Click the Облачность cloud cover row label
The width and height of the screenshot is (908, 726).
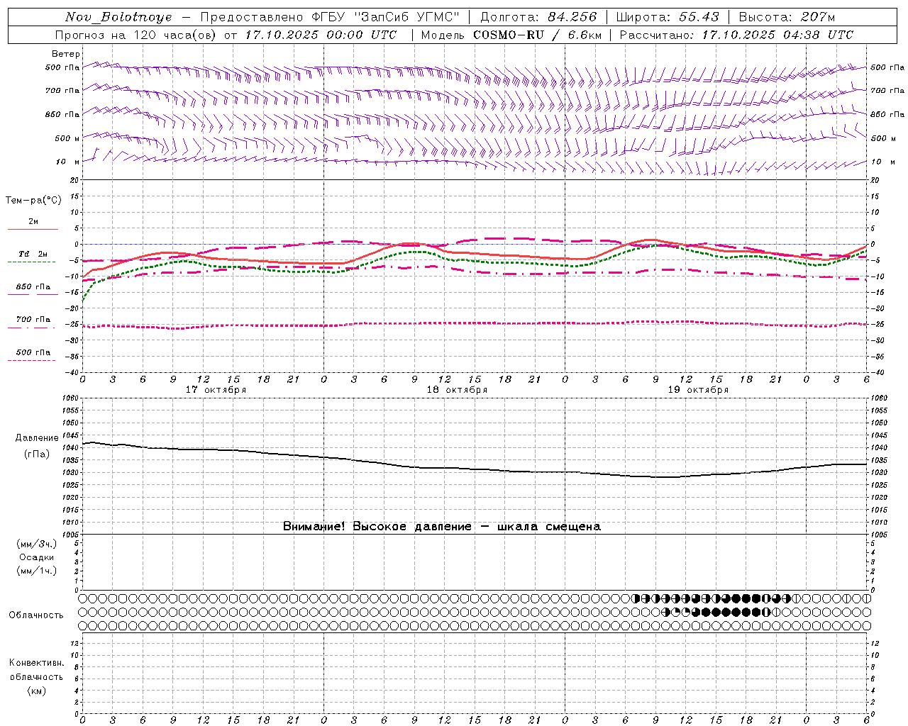click(x=36, y=615)
